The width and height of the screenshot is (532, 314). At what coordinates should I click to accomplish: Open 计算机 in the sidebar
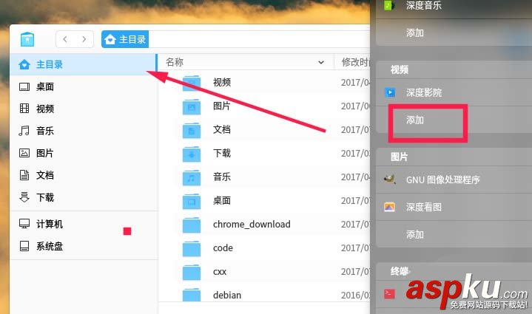tap(84, 224)
